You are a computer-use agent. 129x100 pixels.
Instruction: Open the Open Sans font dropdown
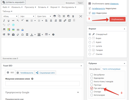pos(44,16)
